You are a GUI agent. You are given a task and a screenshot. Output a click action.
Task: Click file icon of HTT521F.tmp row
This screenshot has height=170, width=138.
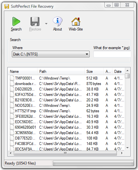click(12, 111)
